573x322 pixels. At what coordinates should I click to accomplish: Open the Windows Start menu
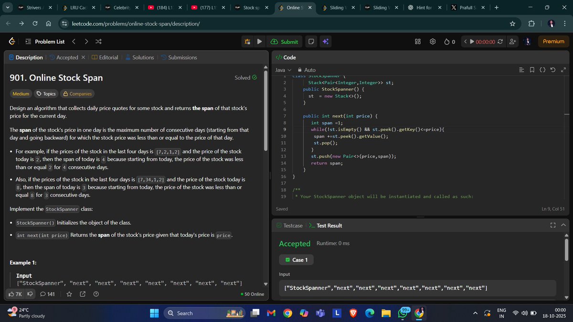(154, 313)
